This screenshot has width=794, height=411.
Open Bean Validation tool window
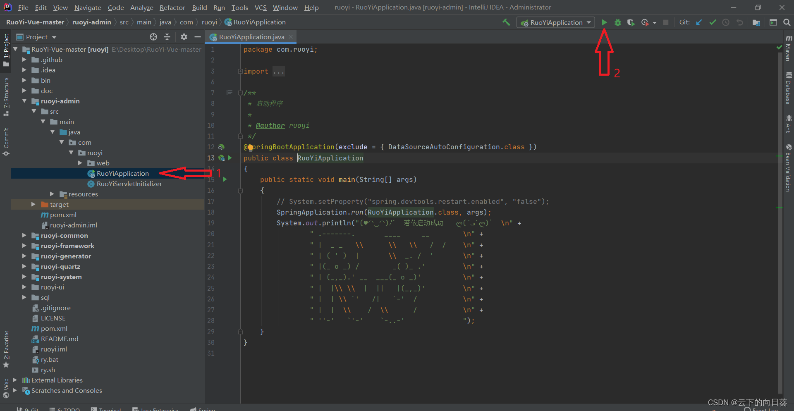789,168
